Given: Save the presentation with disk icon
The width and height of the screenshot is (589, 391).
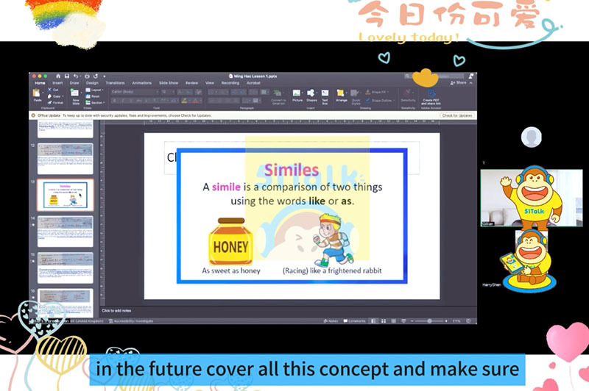Looking at the screenshot, I should click(67, 76).
